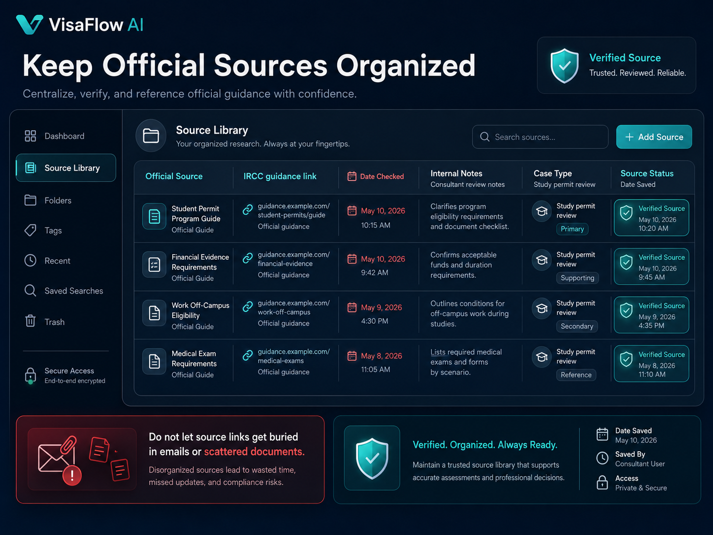Click the Verified Source badge dated May 8, 11:10 AM
Viewport: 713px width, 535px height.
[651, 364]
